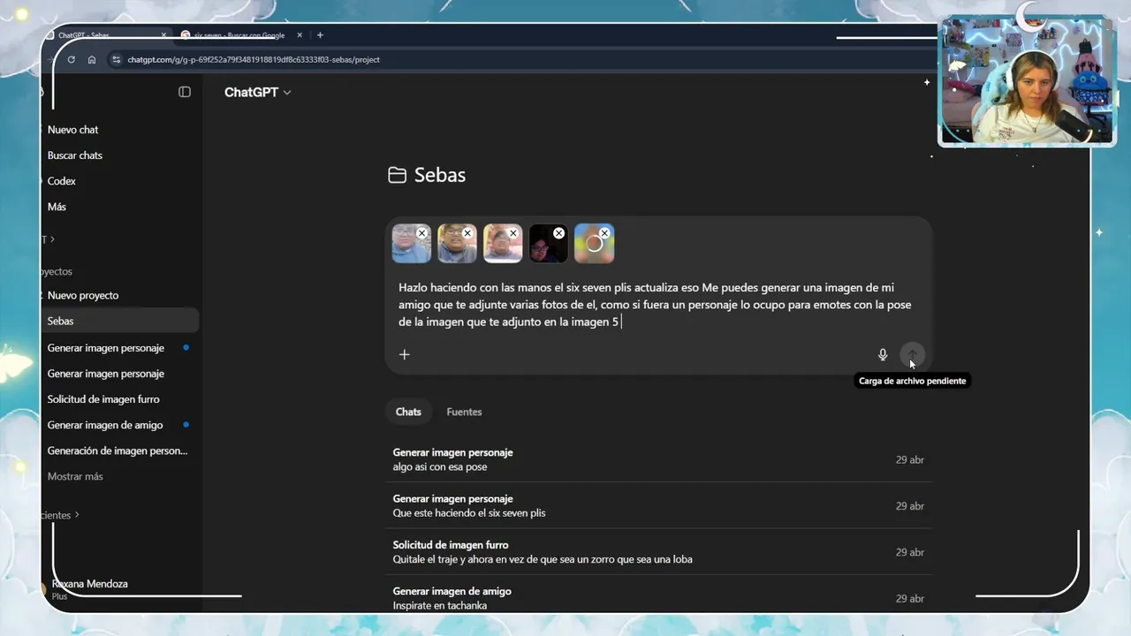Open the second attached photo thumbnail

[457, 244]
